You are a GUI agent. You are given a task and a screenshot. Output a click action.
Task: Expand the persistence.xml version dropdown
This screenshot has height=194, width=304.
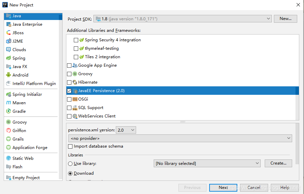[126, 130]
